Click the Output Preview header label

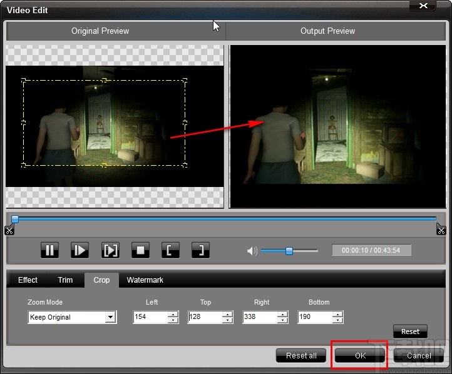pos(328,31)
